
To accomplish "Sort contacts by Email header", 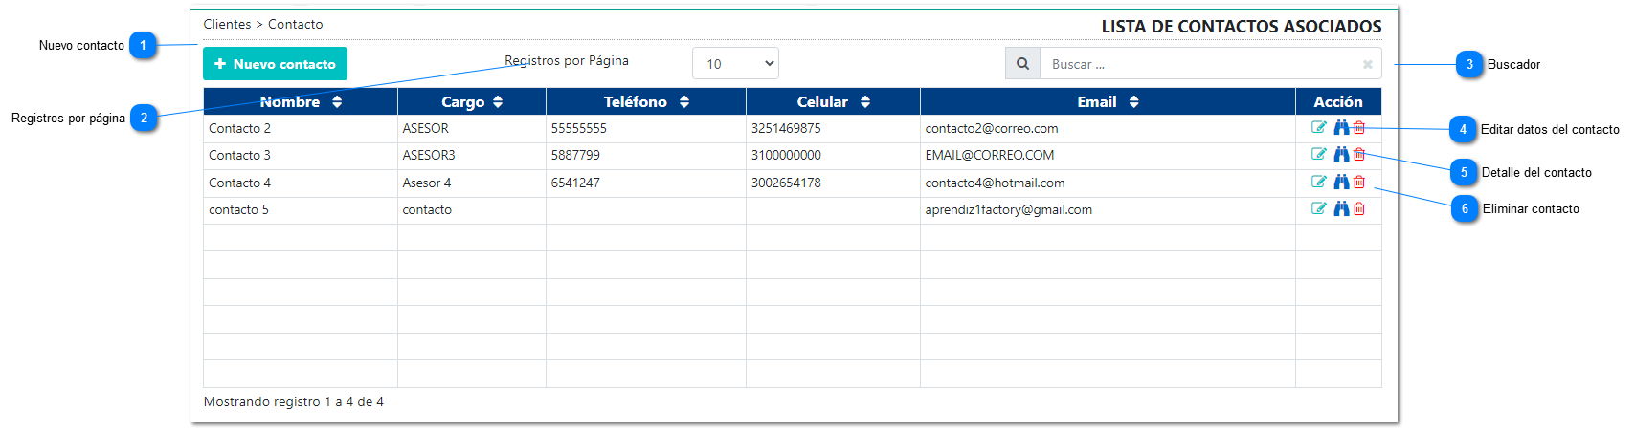I will click(x=1107, y=101).
